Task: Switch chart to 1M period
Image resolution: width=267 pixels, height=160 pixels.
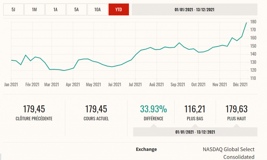Action: pos(34,10)
